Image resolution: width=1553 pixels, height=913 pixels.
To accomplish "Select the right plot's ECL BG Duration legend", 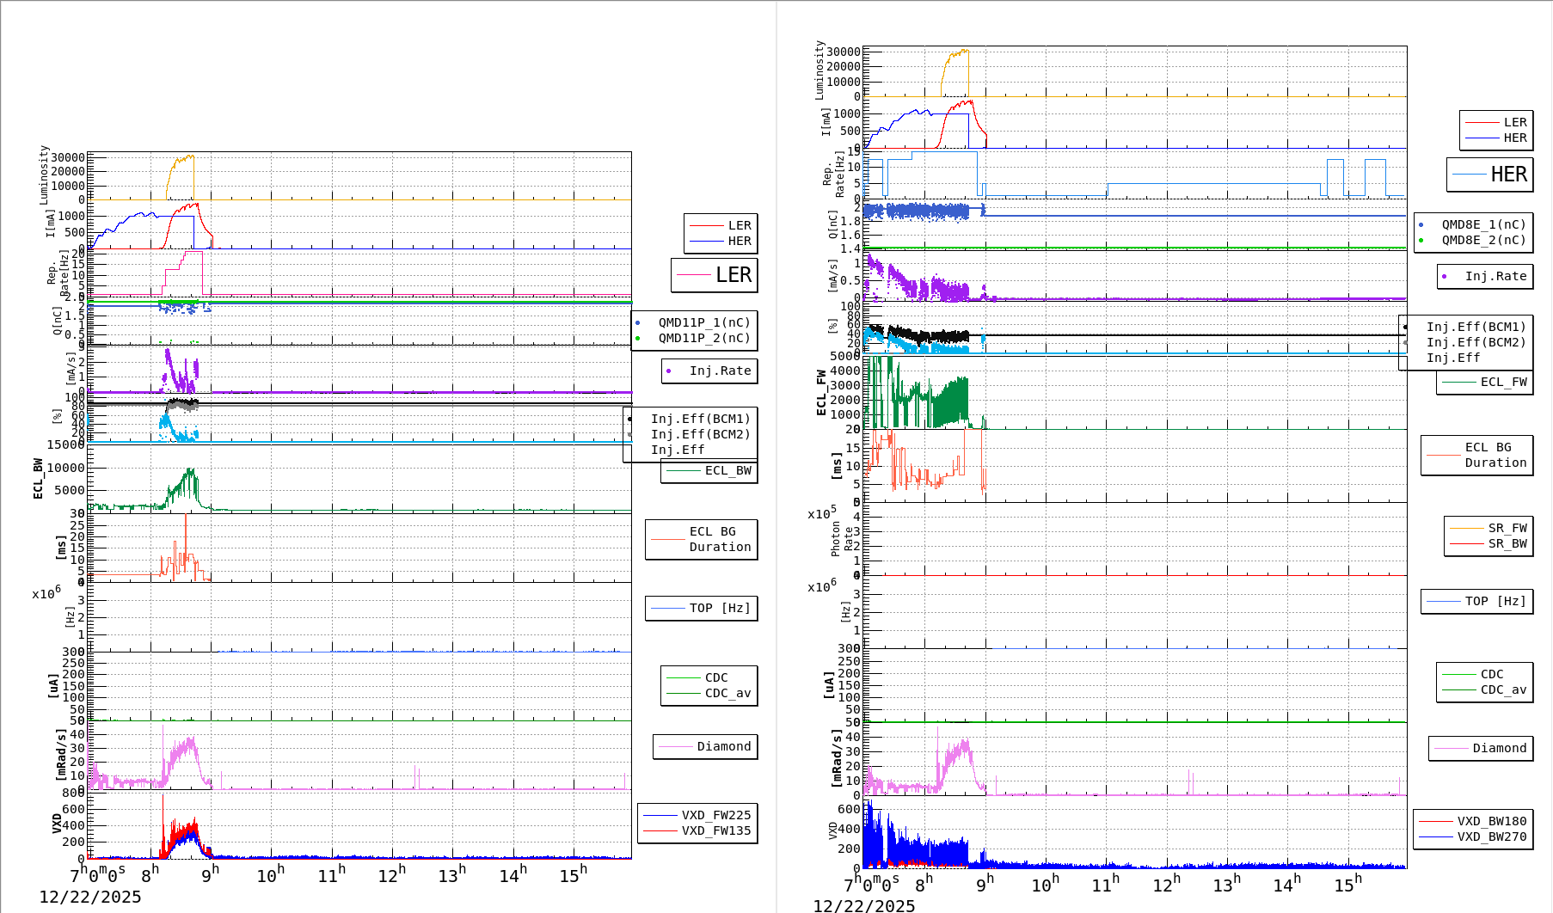I will pos(1476,455).
